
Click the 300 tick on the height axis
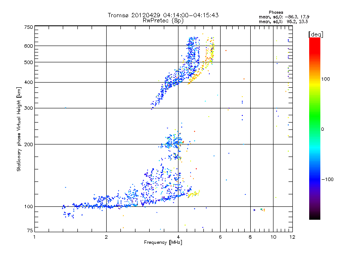coord(28,108)
